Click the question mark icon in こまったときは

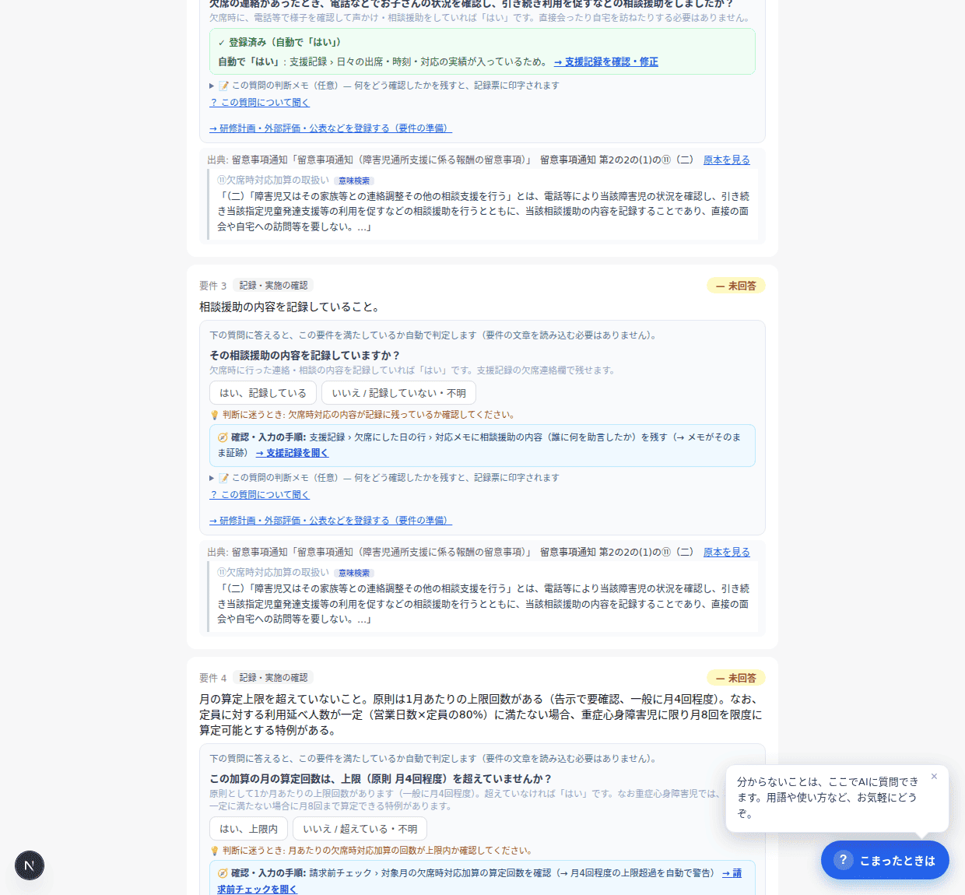click(x=843, y=860)
